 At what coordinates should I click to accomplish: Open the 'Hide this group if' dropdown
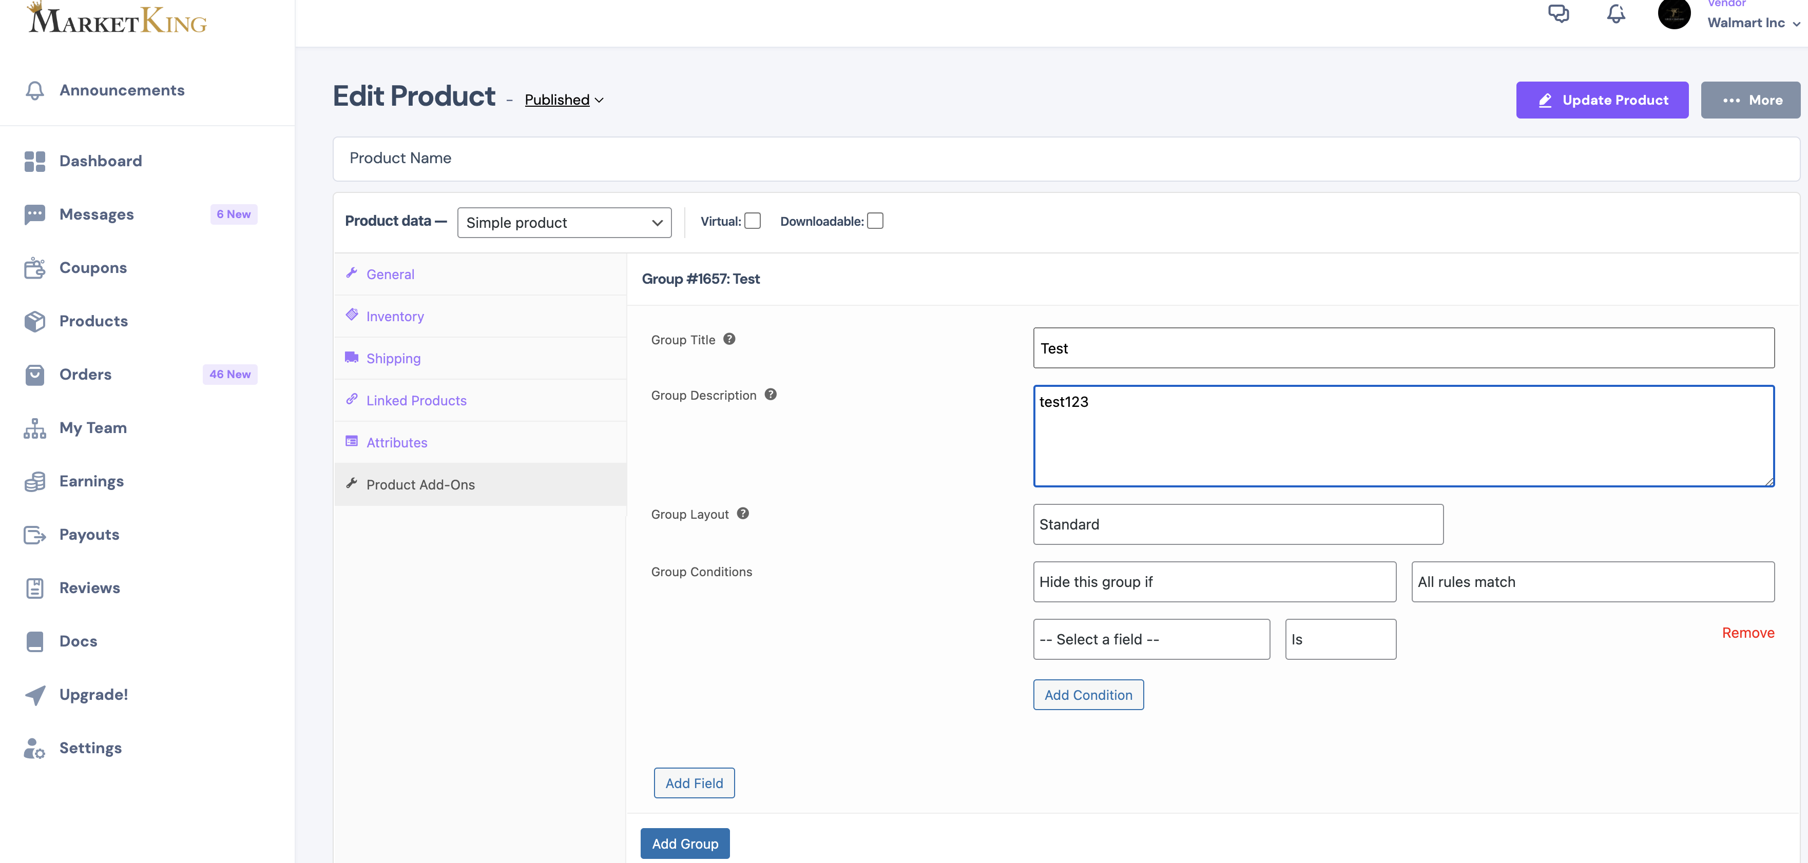coord(1214,582)
